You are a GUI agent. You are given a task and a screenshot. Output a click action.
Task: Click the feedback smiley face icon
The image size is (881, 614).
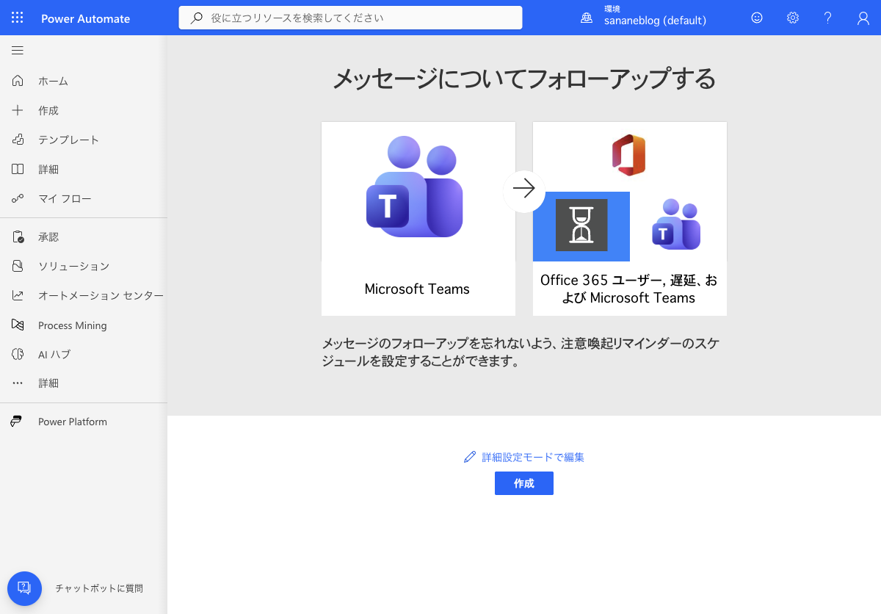(x=757, y=18)
